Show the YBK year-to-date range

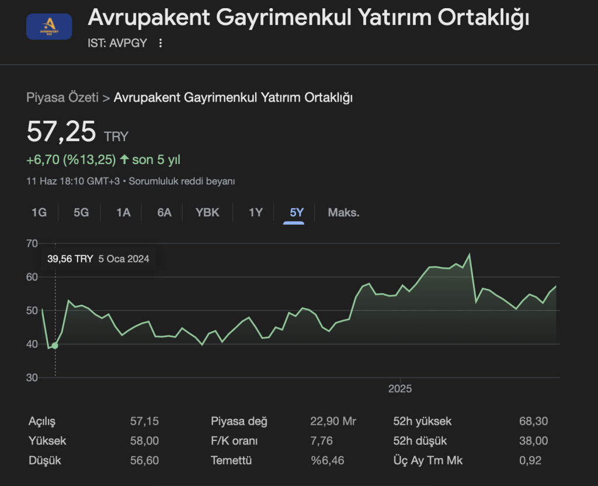point(207,212)
